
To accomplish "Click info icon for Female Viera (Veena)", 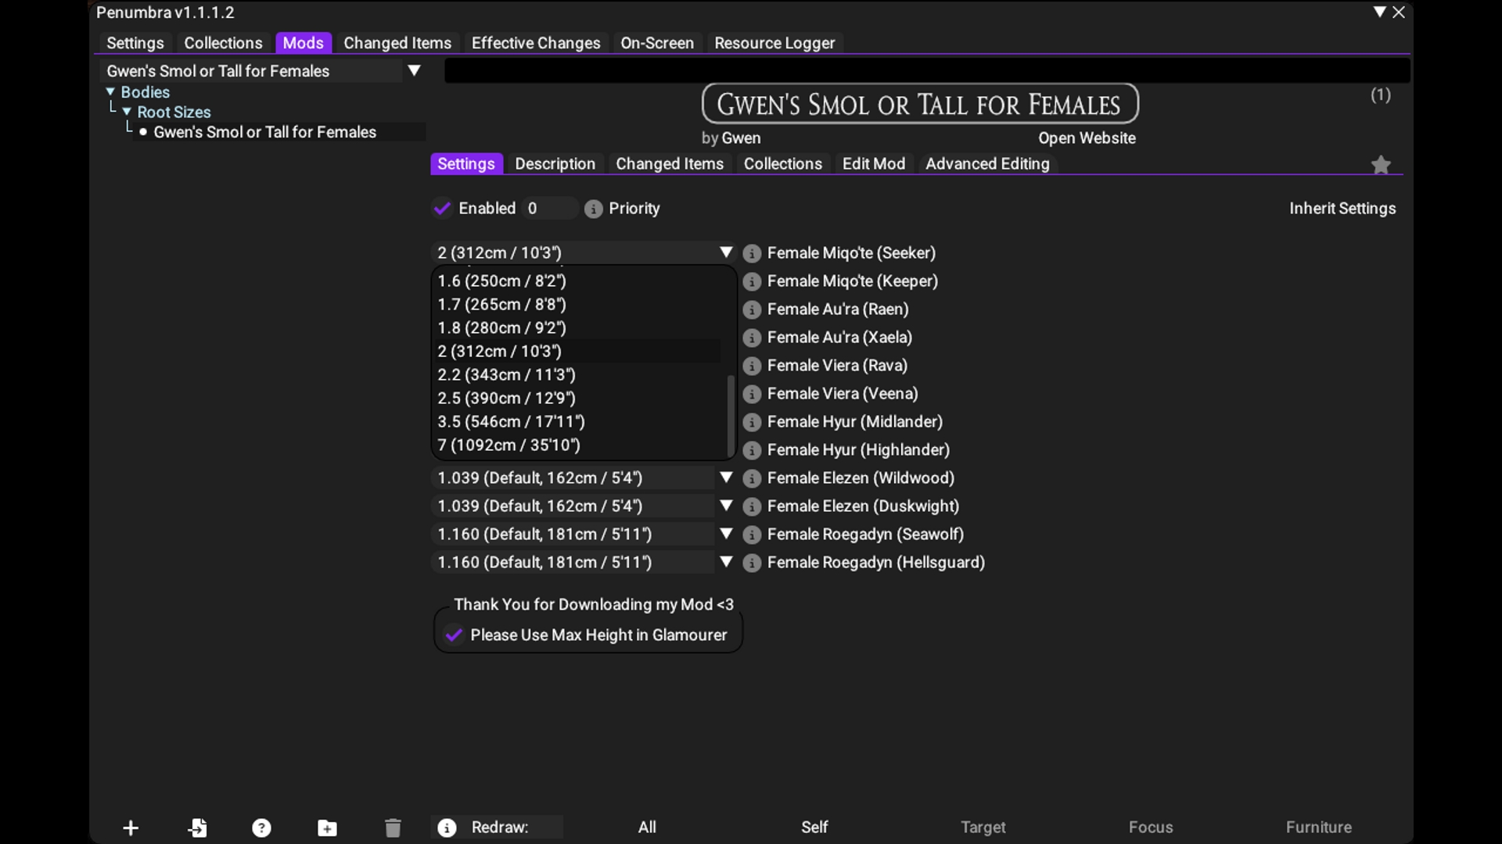I will click(x=752, y=394).
